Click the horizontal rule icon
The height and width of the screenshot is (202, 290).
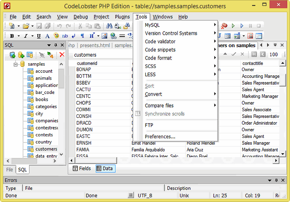pyautogui.click(x=122, y=36)
